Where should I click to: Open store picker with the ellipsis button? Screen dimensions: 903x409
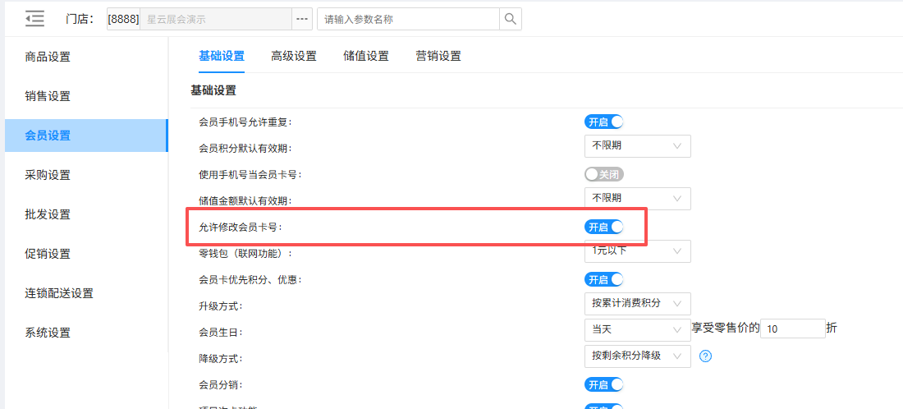pyautogui.click(x=302, y=19)
